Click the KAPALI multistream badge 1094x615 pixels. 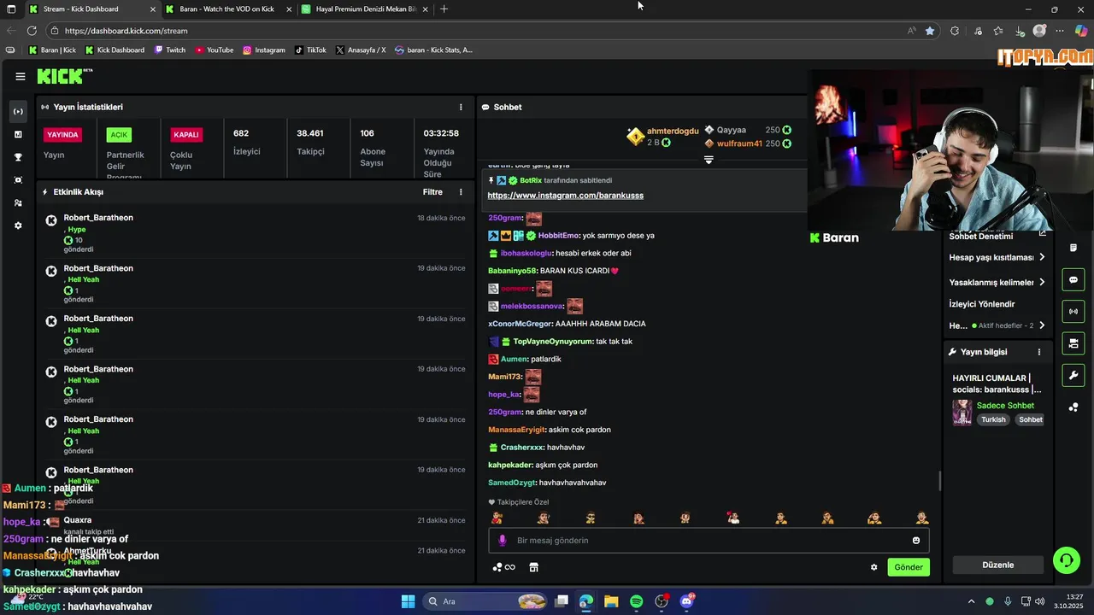pos(185,135)
